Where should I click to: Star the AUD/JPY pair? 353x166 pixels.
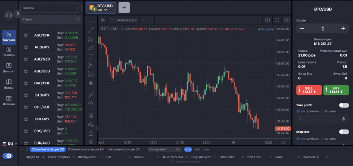[26, 47]
